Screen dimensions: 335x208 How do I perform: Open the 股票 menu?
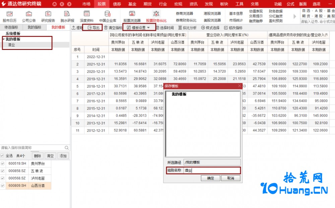pos(102,4)
